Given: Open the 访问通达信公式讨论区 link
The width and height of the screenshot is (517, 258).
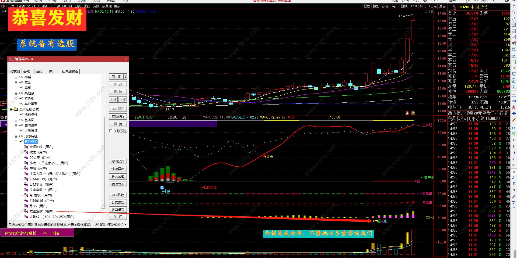Looking at the screenshot, I should pos(110,225).
